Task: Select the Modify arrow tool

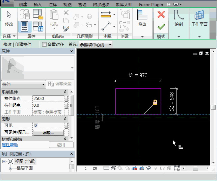Action: (9, 15)
